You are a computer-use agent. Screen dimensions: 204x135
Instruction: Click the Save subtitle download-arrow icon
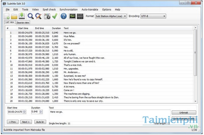[22, 16]
